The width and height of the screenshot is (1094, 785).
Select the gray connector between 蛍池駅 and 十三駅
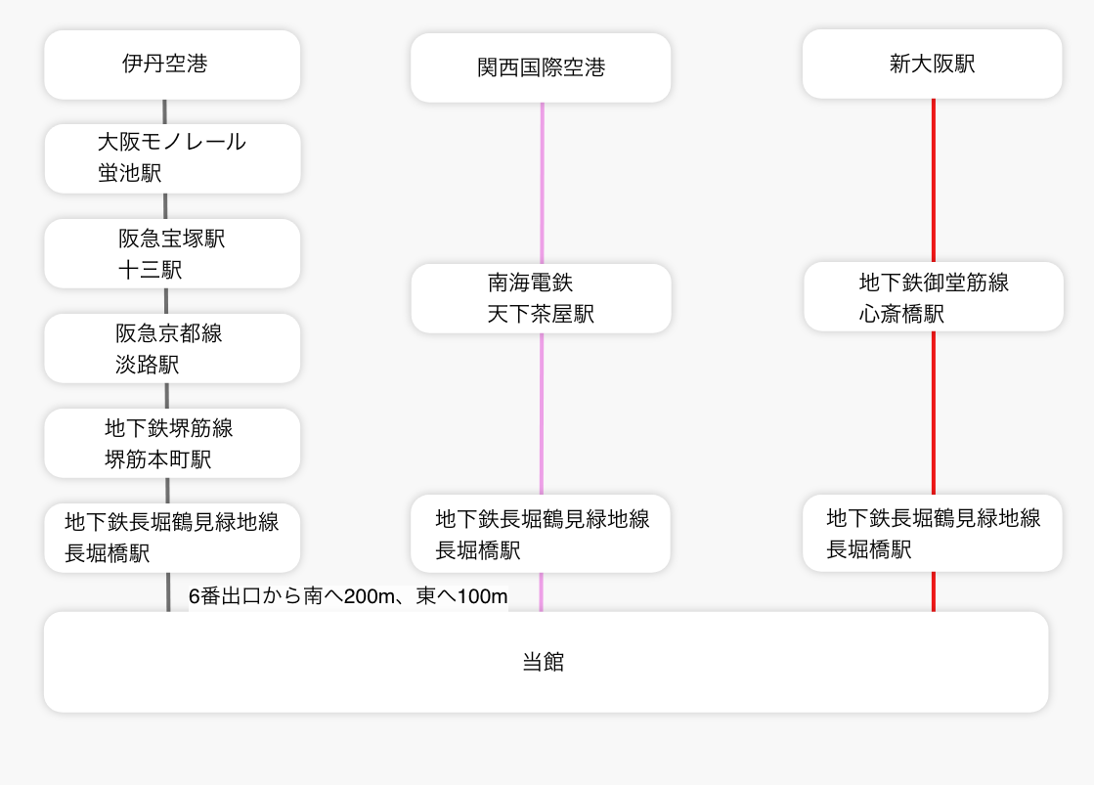pos(165,206)
